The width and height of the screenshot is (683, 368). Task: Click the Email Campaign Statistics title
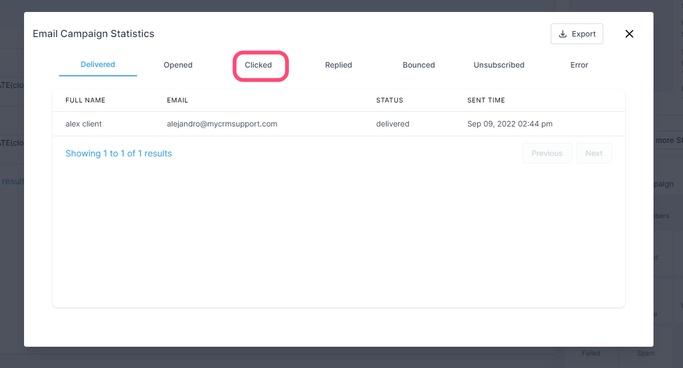point(93,34)
